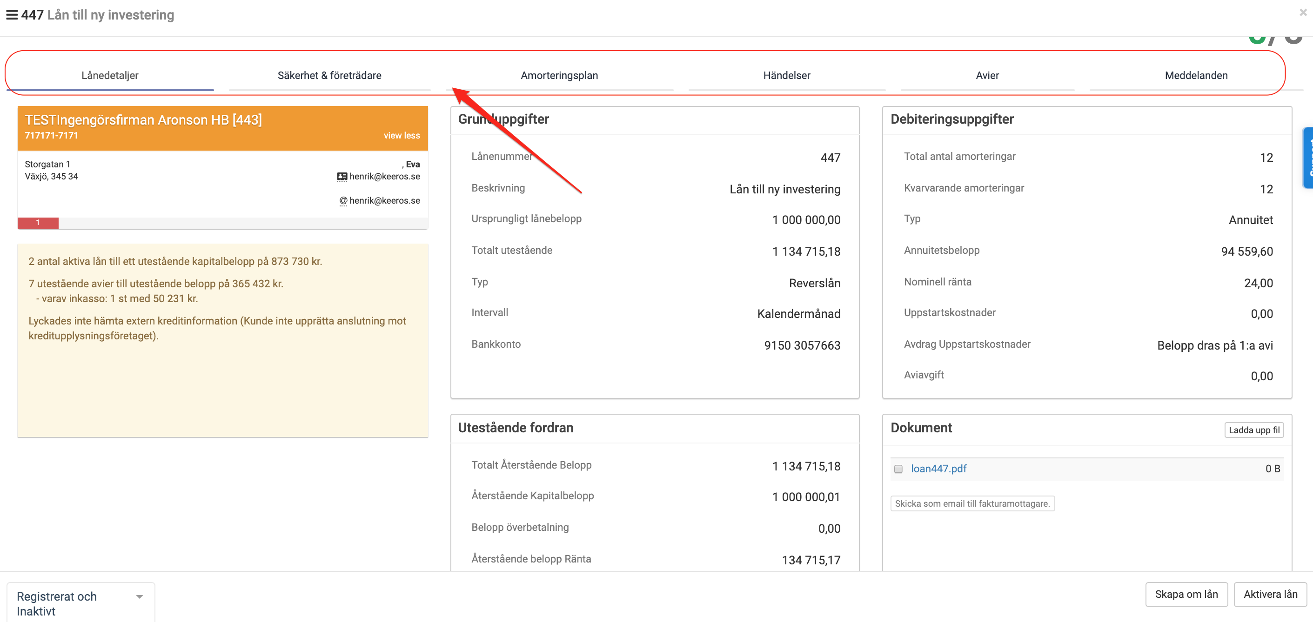
Task: Click the Aktivera lån button
Action: [x=1270, y=594]
